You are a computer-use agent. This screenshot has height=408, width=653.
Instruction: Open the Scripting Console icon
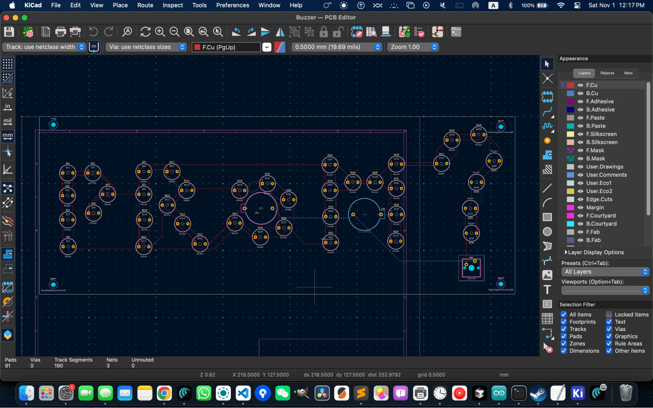456,32
